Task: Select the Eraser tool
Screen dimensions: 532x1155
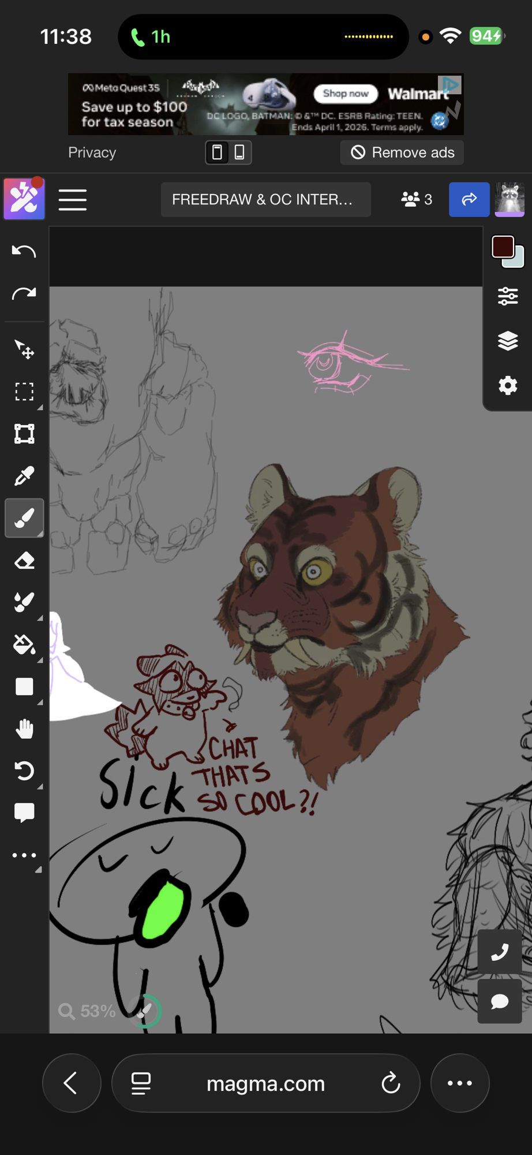Action: click(24, 561)
